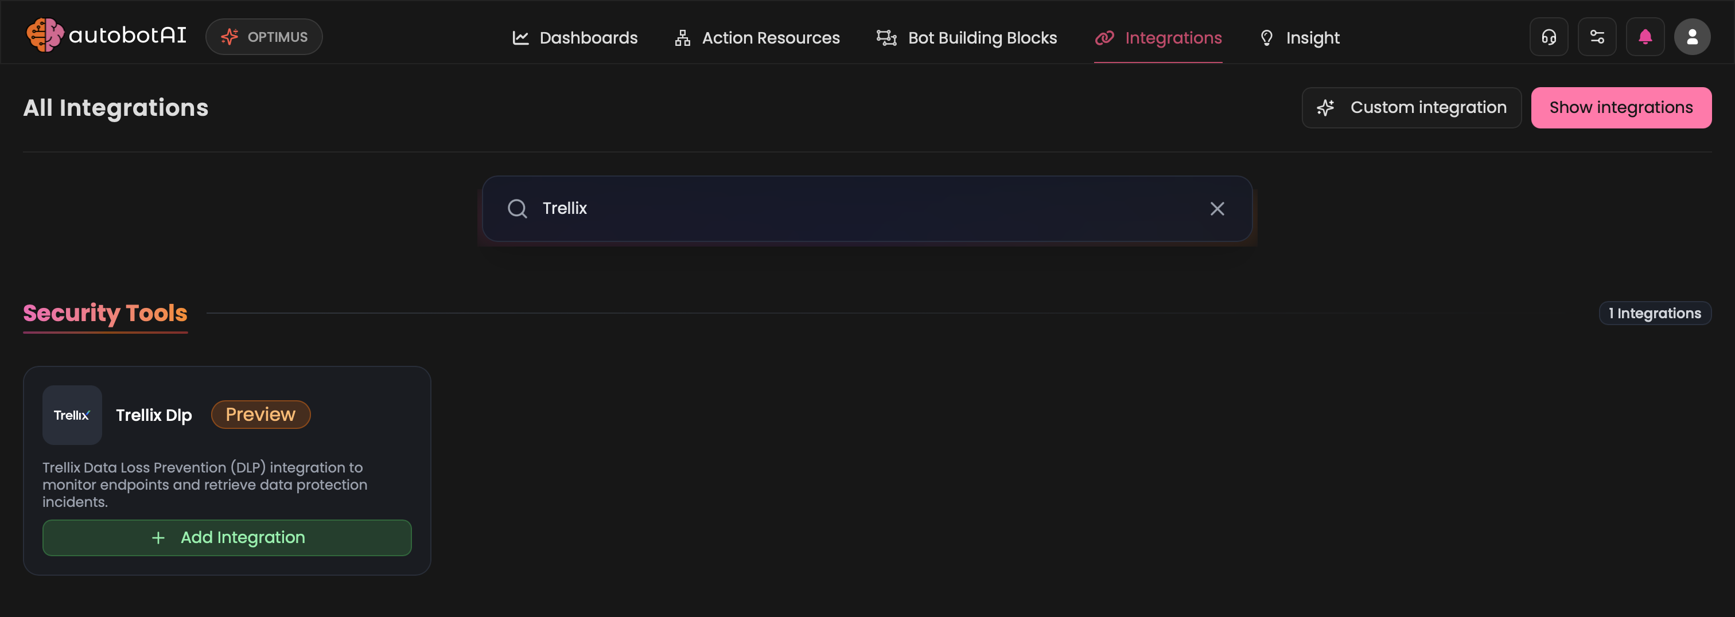Screen dimensions: 1735x617
Task: Focus the search field containing Trellix
Action: click(x=867, y=209)
